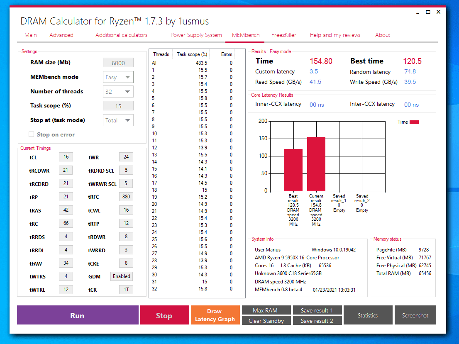Switch to the Advanced tab
Screen dimensions: 459x344
(x=61, y=35)
